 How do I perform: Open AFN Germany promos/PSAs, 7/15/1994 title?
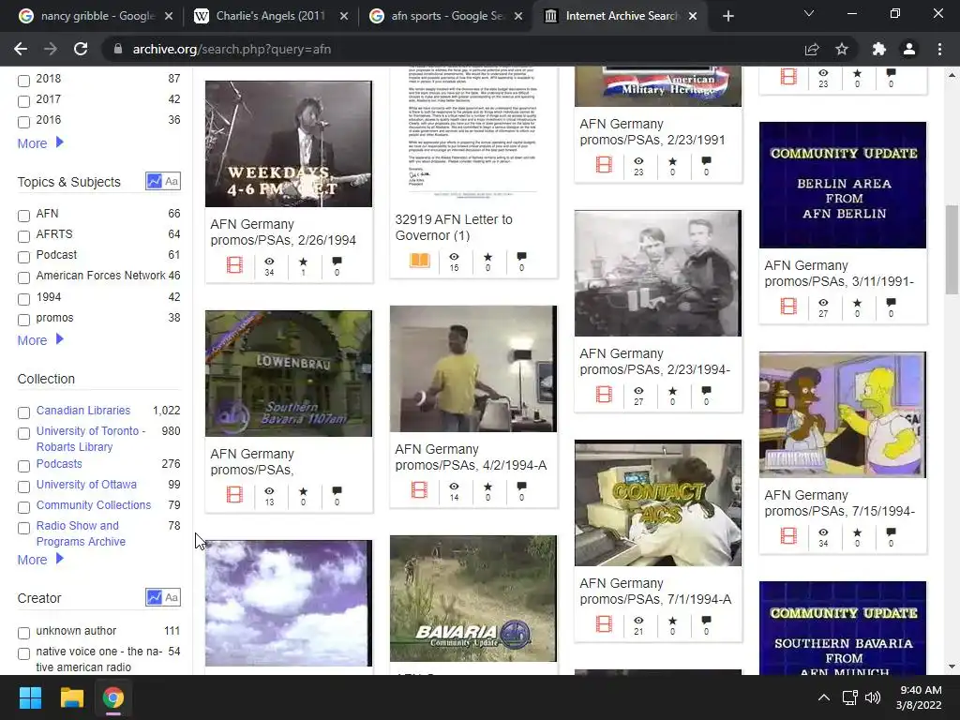pos(839,502)
